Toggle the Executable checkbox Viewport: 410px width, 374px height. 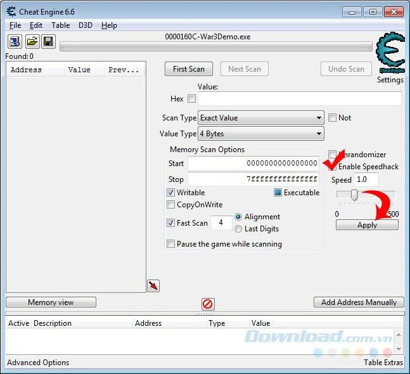pos(278,193)
